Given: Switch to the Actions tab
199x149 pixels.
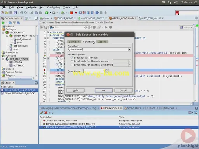Looking at the screenshot, I should [102, 42].
